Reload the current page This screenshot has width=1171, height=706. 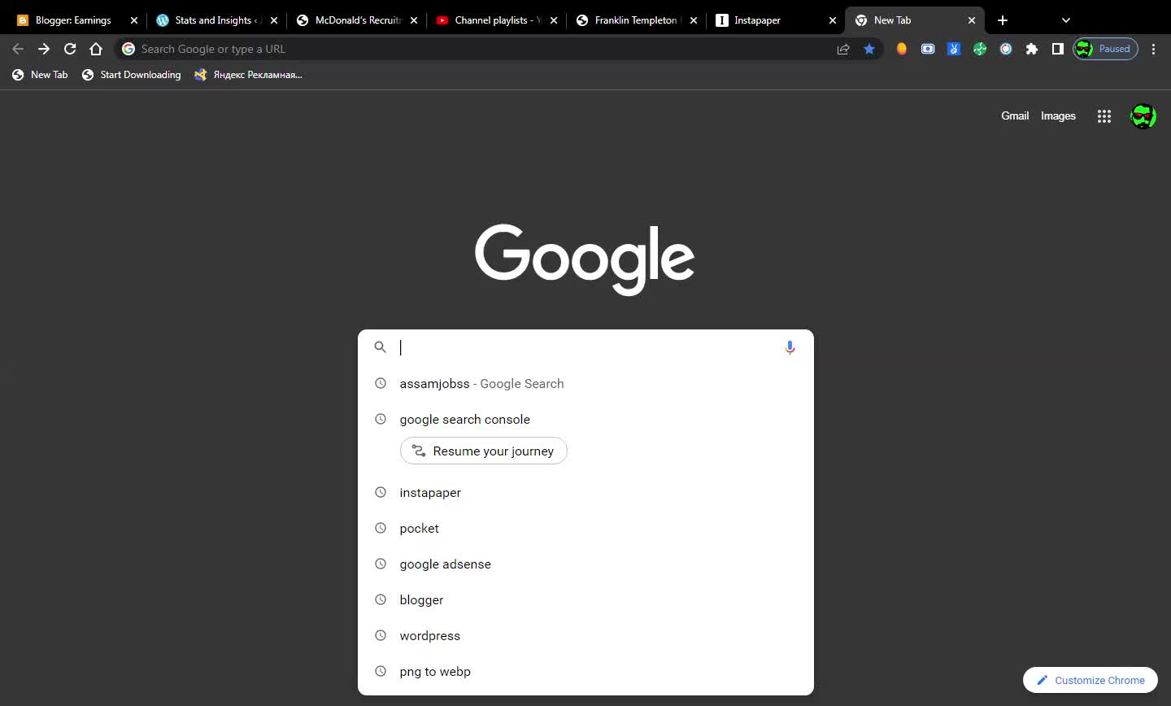[70, 49]
